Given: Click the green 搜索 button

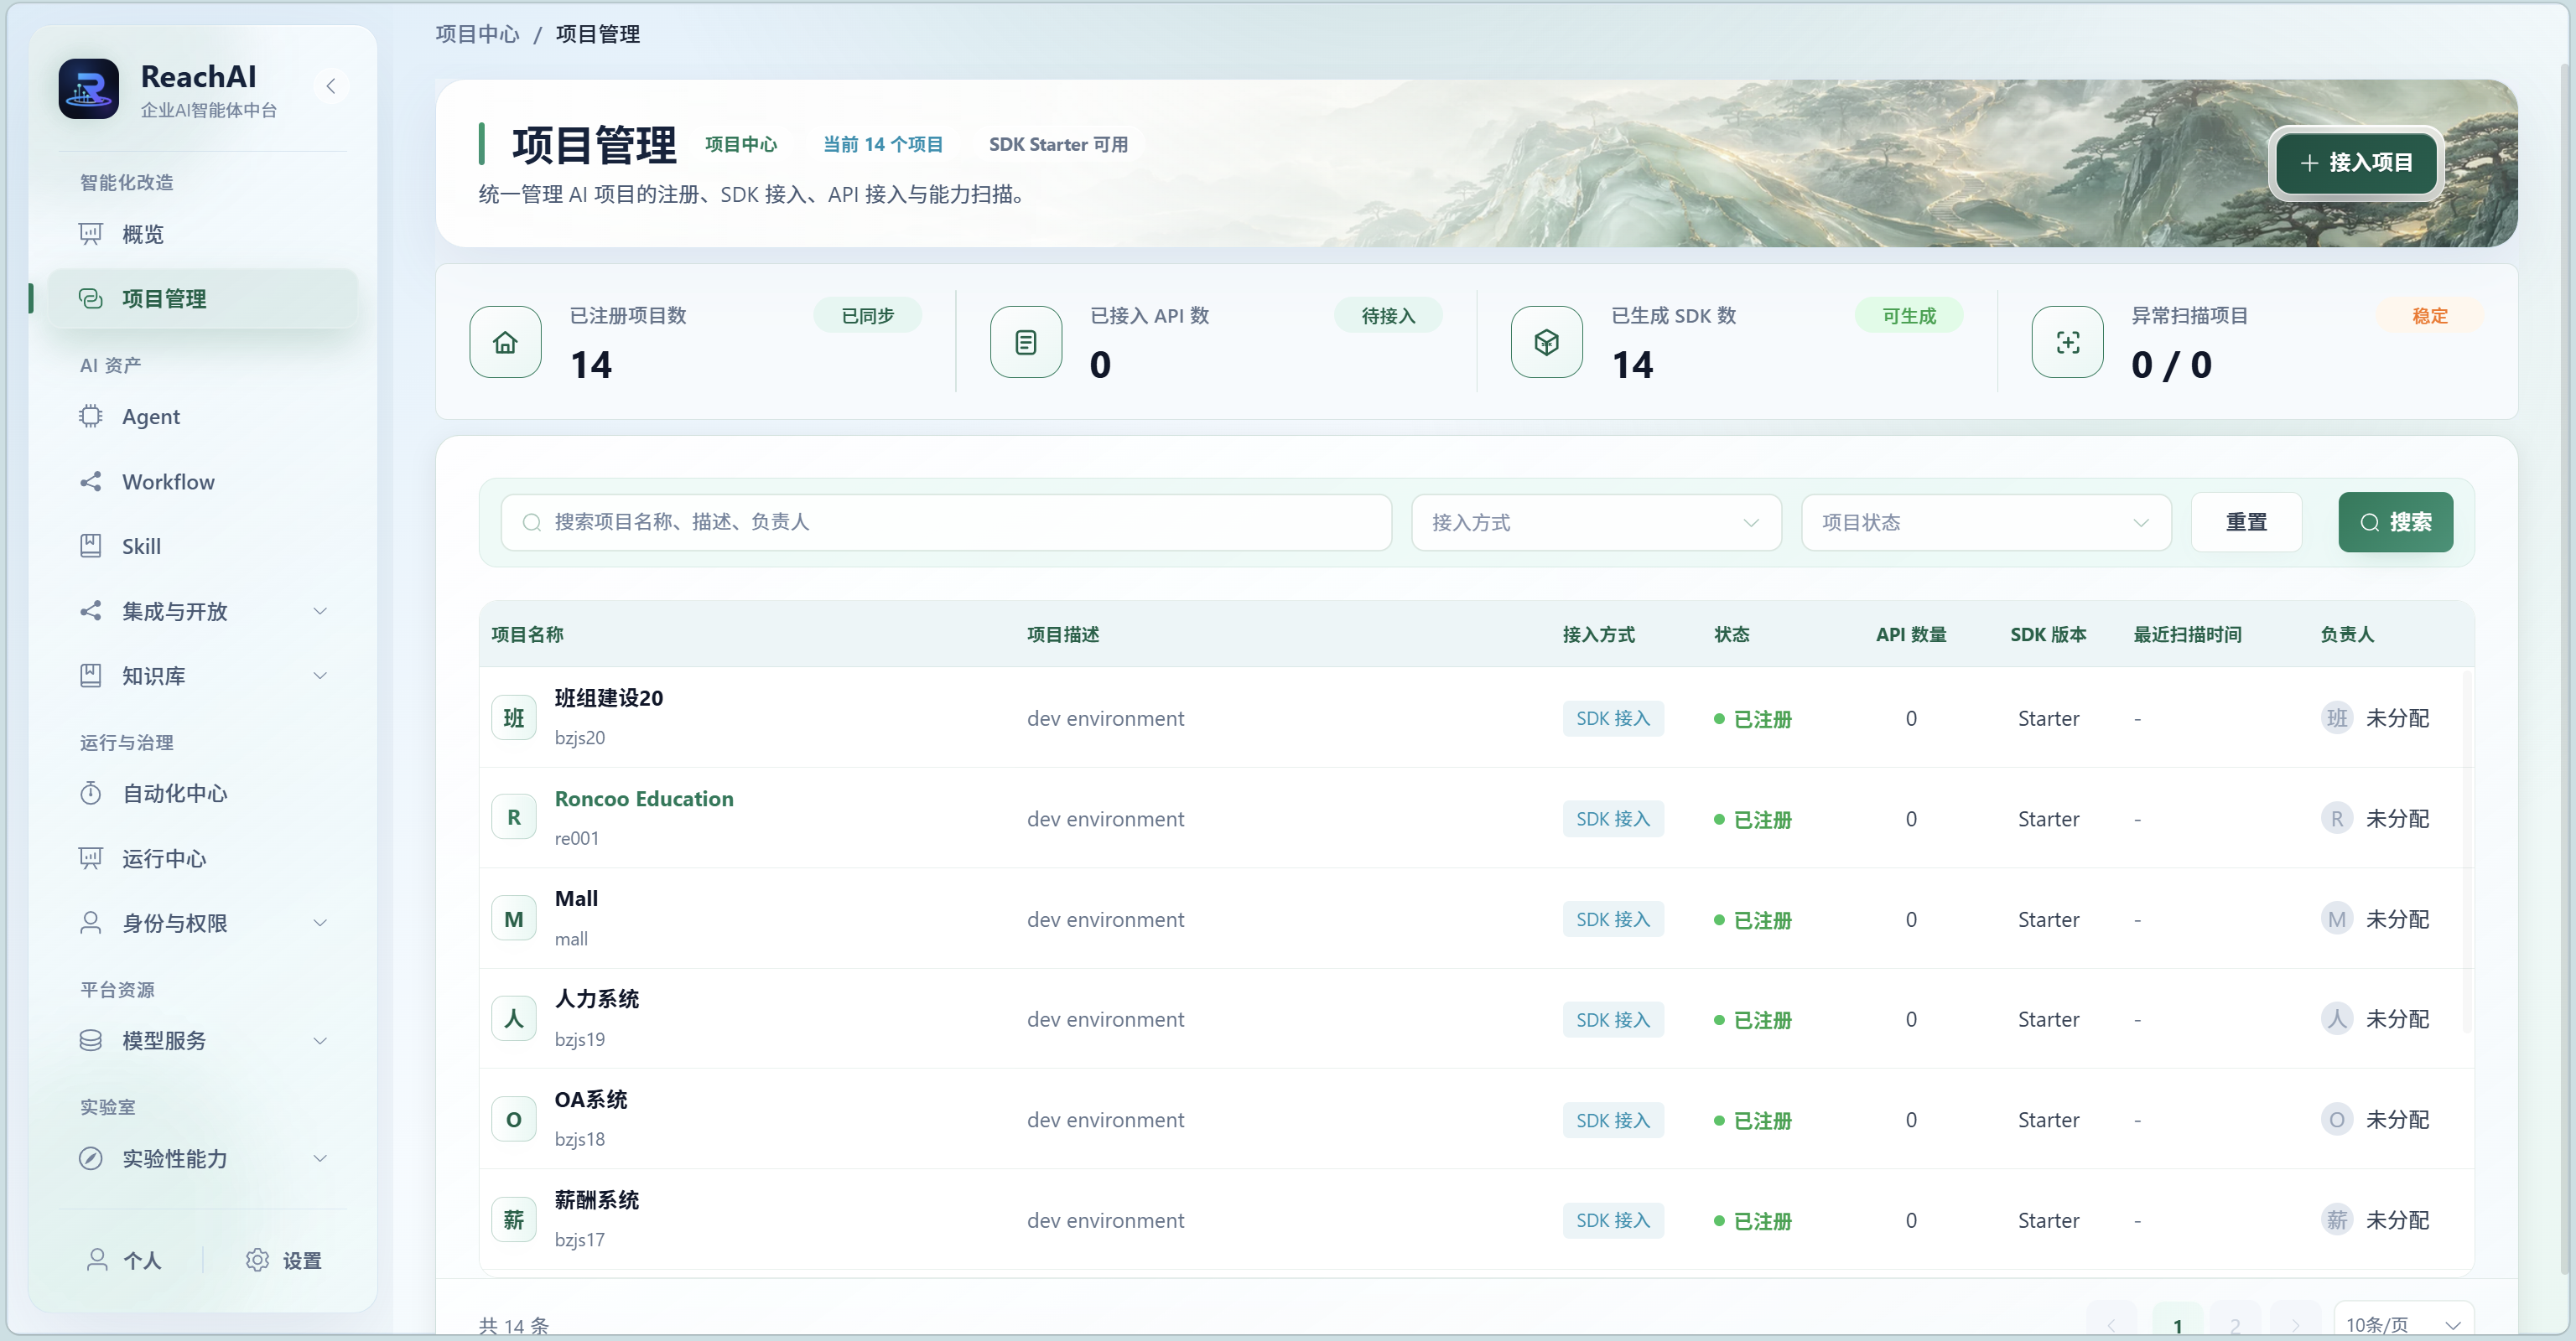Looking at the screenshot, I should [2395, 521].
